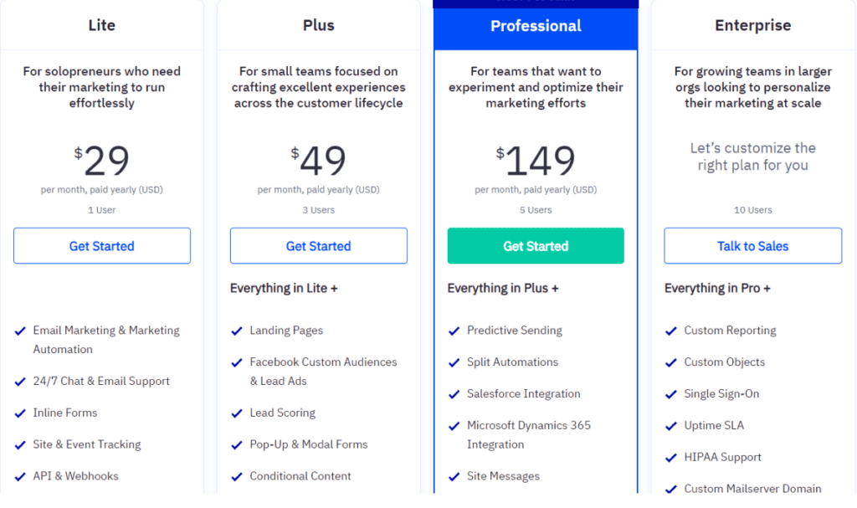This screenshot has height=508, width=857.
Task: Select the Landing Pages checkmark in Plus
Action: point(236,331)
